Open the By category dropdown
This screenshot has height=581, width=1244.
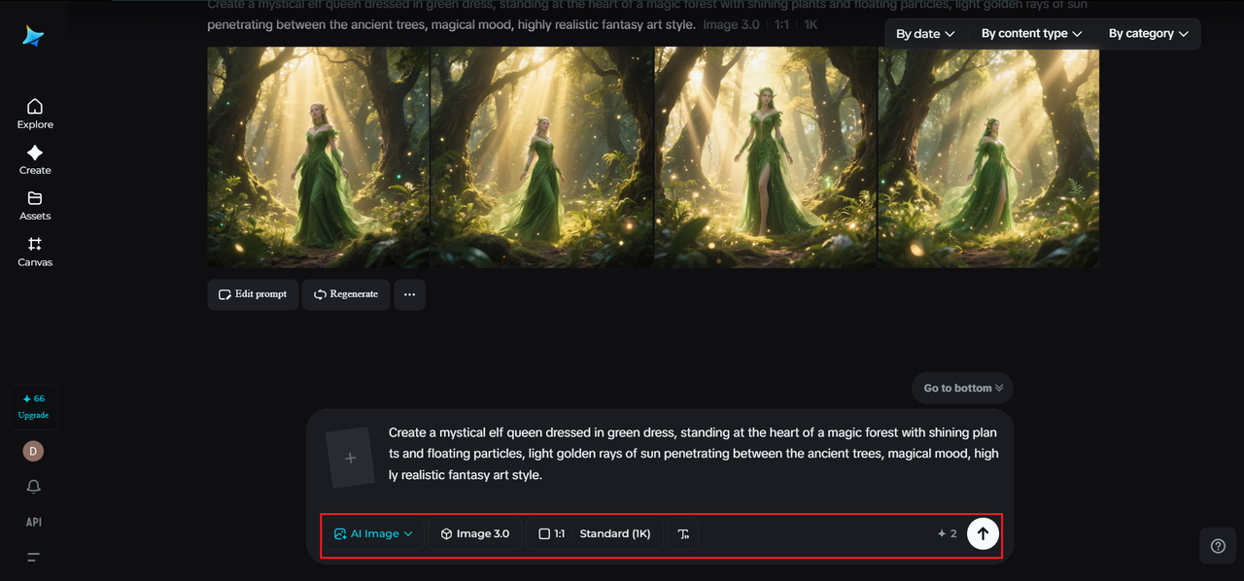[1147, 33]
